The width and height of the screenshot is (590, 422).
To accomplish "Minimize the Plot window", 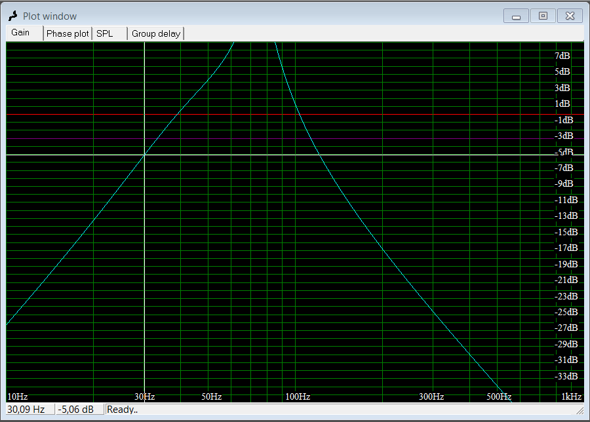I will point(517,16).
